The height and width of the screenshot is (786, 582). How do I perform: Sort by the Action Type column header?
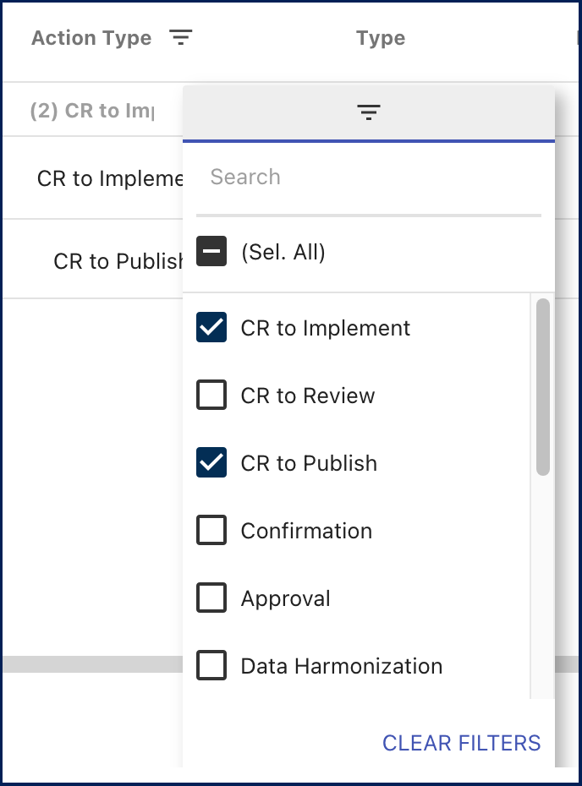91,38
